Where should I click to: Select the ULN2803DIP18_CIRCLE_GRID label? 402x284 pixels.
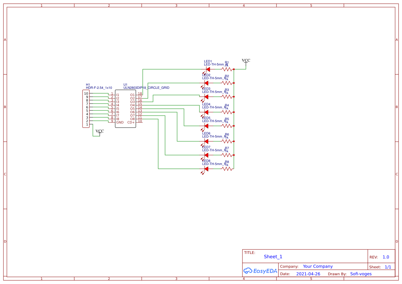coord(146,88)
